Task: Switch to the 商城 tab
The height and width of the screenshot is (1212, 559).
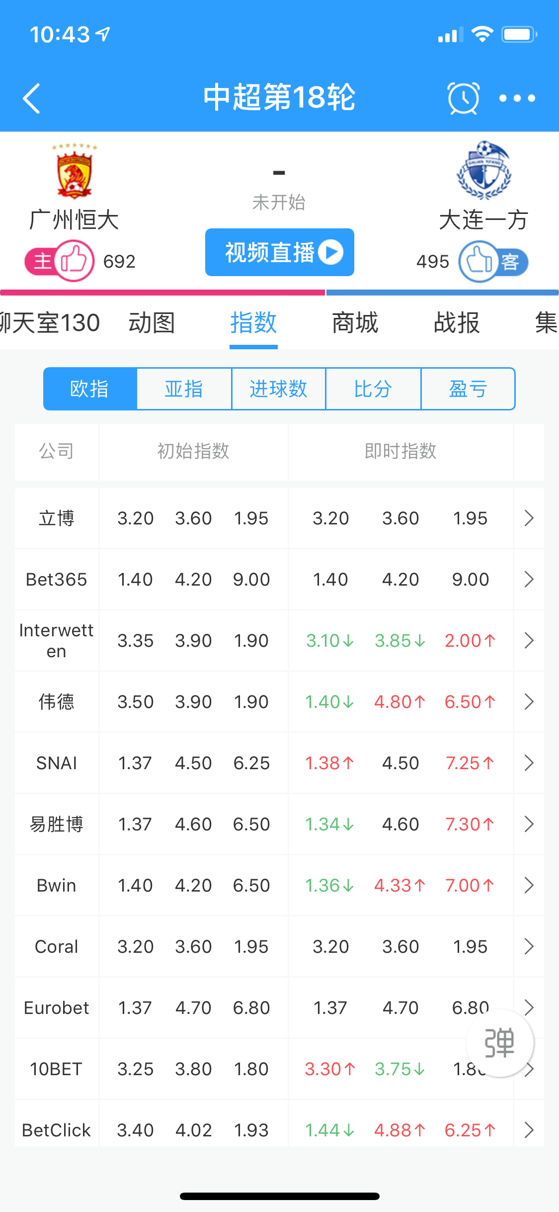Action: click(355, 322)
